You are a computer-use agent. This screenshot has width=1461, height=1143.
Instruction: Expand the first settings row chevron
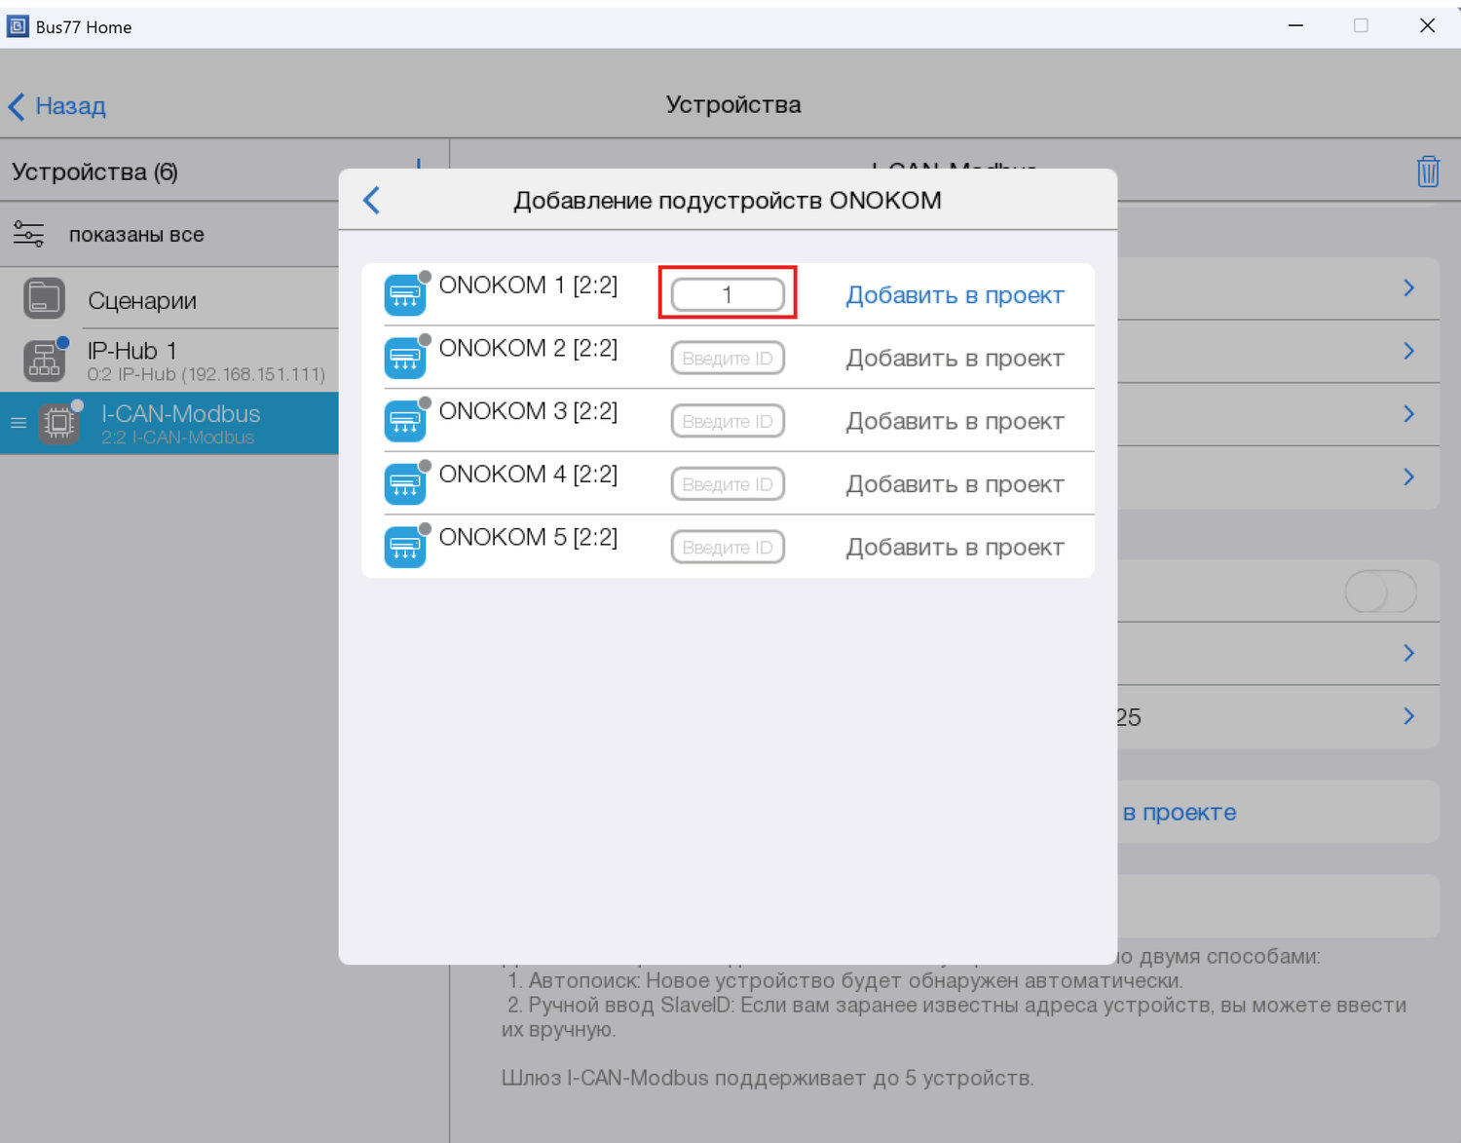pos(1408,287)
